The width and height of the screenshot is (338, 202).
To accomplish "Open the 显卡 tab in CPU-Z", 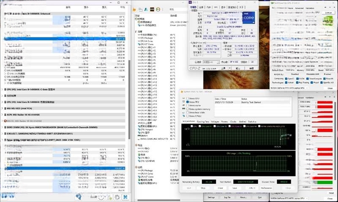I will (224, 7).
